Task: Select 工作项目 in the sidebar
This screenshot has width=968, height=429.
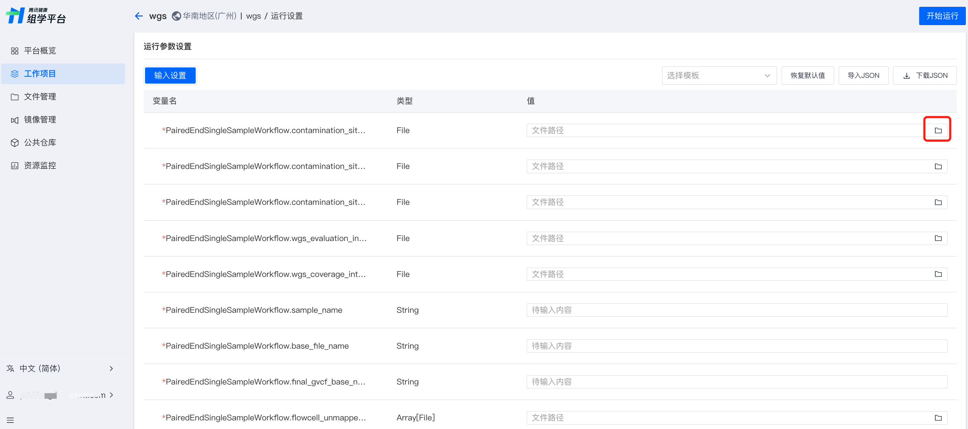Action: click(63, 74)
